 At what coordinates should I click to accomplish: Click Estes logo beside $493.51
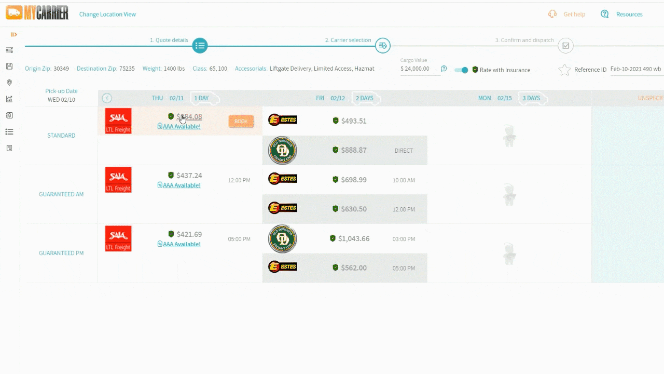coord(283,121)
